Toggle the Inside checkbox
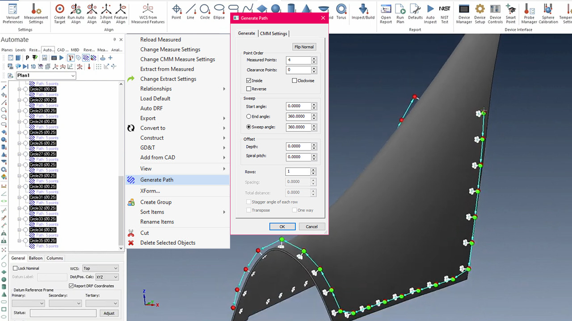 tap(248, 81)
